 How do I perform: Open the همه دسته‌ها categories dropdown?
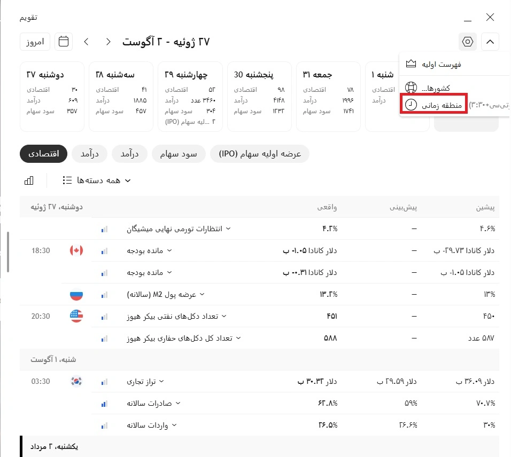96,180
